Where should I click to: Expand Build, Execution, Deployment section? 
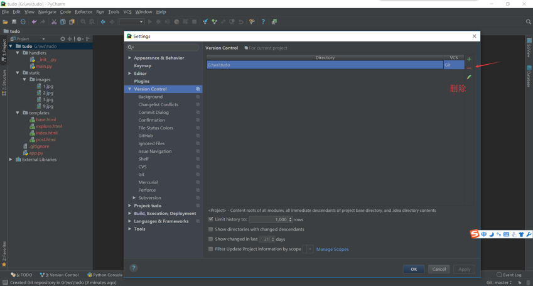tap(129, 214)
